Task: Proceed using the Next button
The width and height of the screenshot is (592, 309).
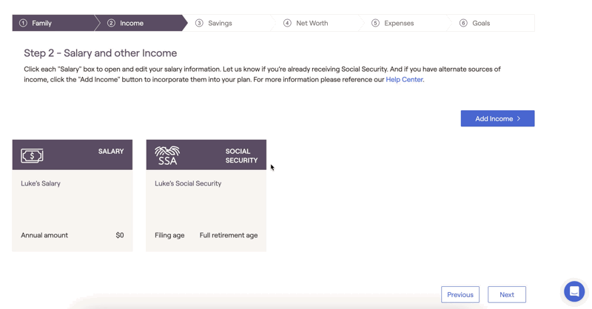Action: tap(507, 295)
